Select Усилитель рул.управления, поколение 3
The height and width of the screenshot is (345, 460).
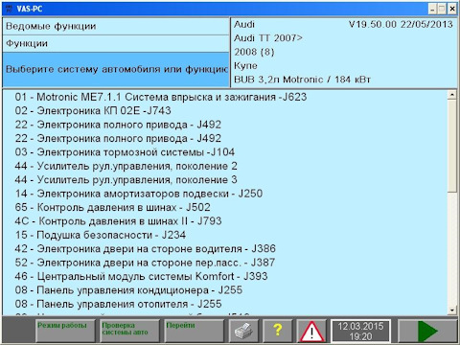pyautogui.click(x=126, y=180)
